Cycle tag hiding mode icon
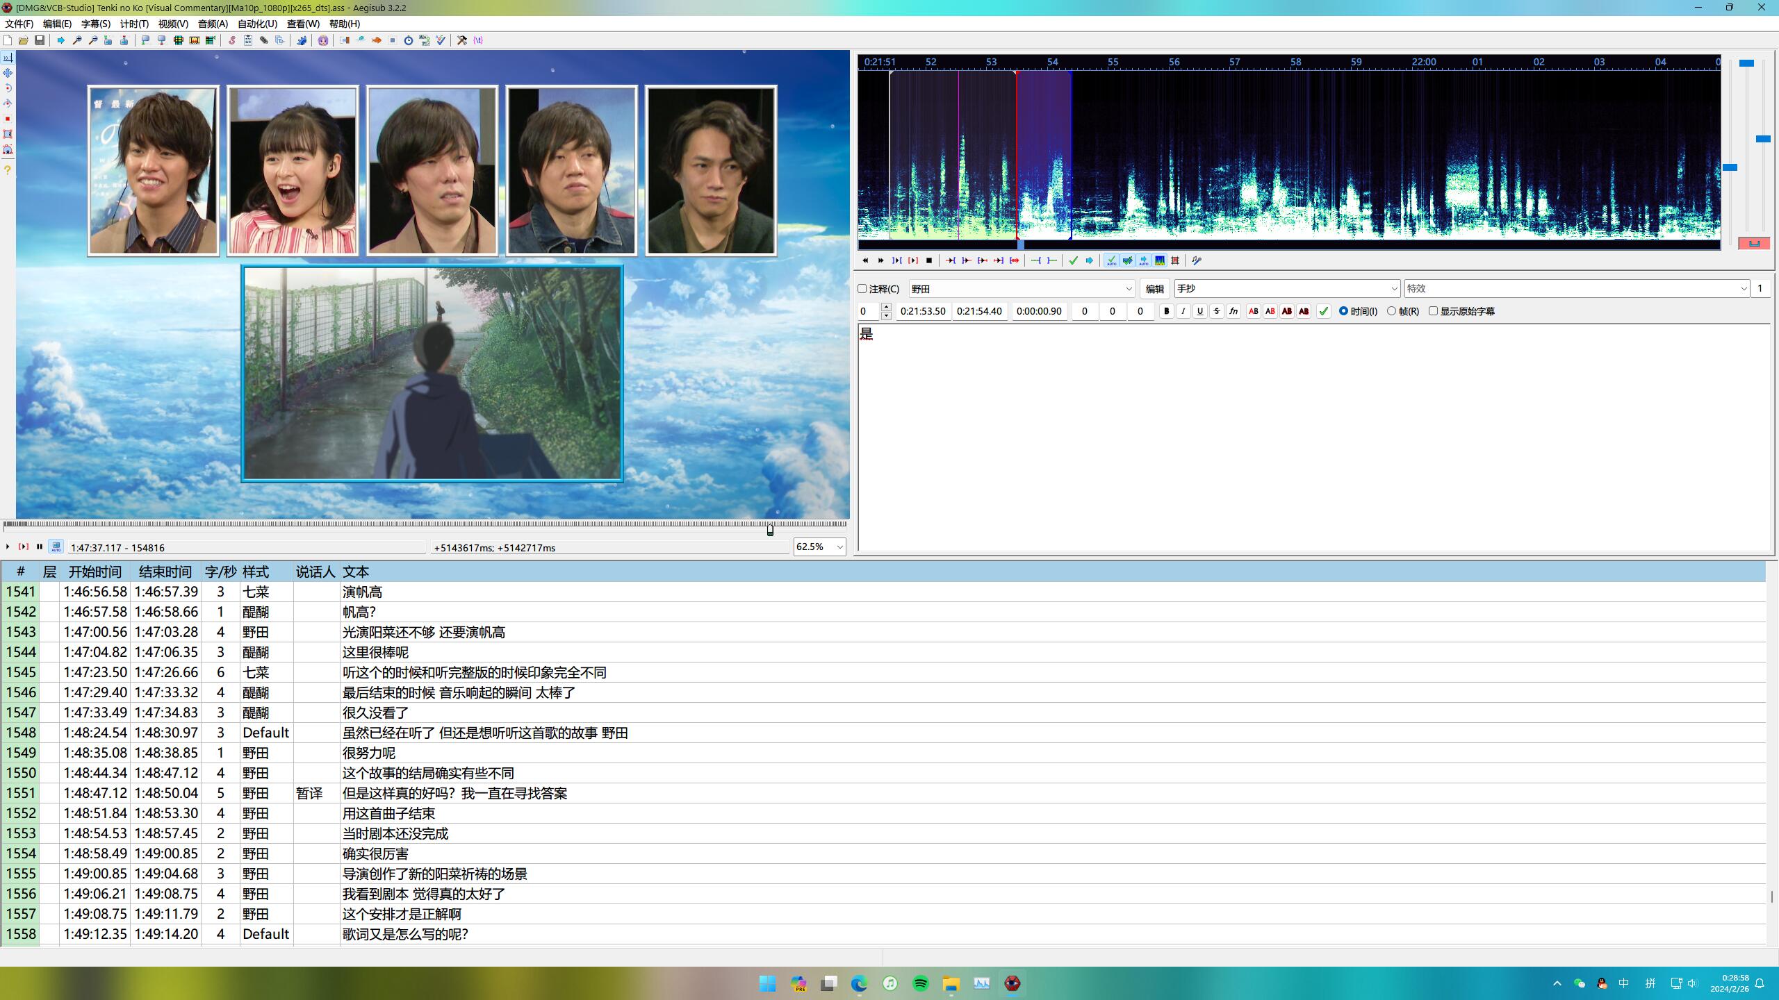This screenshot has width=1779, height=1000. click(478, 40)
